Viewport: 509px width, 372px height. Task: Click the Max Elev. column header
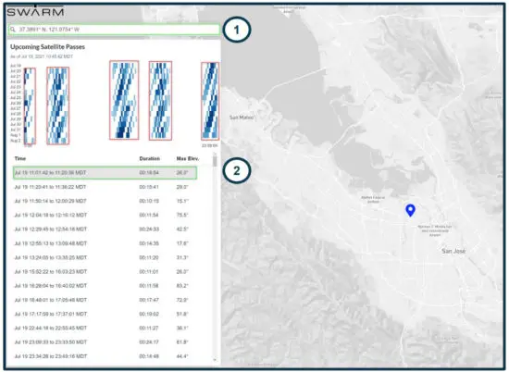(x=188, y=158)
